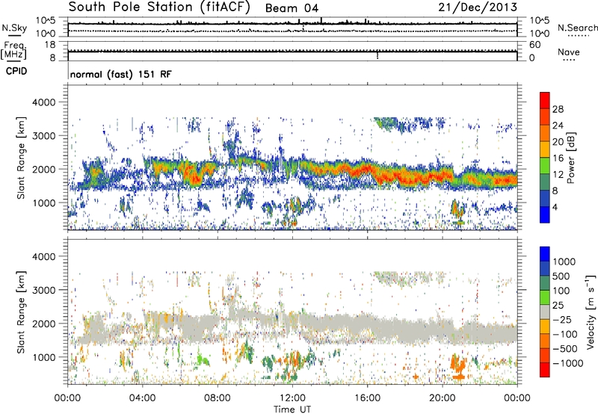Click the "04:00" time tick label

click(x=142, y=398)
